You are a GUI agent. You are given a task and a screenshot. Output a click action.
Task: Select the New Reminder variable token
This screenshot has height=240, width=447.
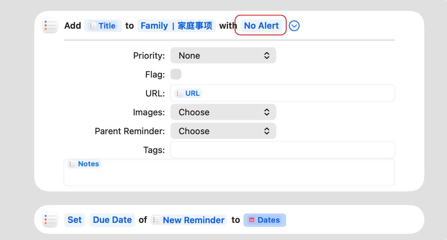(x=189, y=220)
